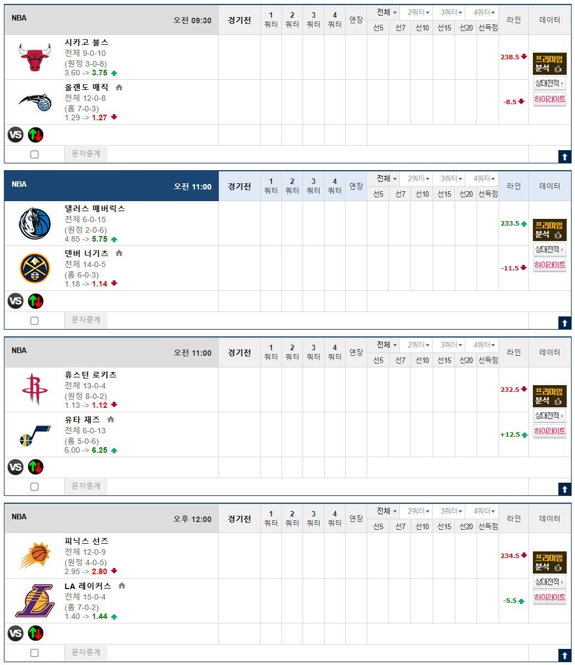This screenshot has height=665, width=575.
Task: Click the Houston Rockets team logo
Action: (x=35, y=390)
